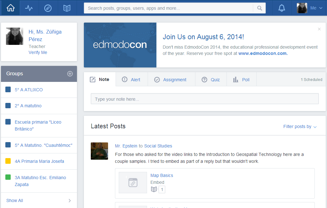
Task: Open the Library book icon in navbar
Action: (67, 8)
